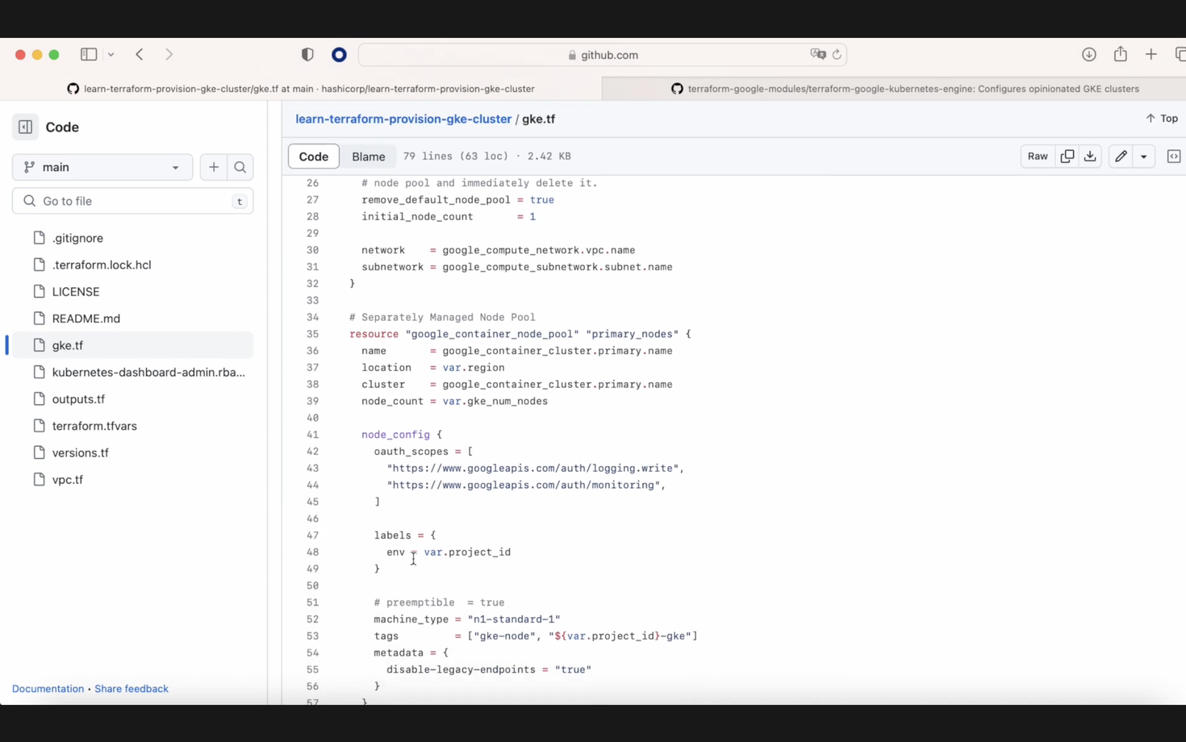Open the vpc.tf file
Image resolution: width=1186 pixels, height=742 pixels.
point(133,479)
